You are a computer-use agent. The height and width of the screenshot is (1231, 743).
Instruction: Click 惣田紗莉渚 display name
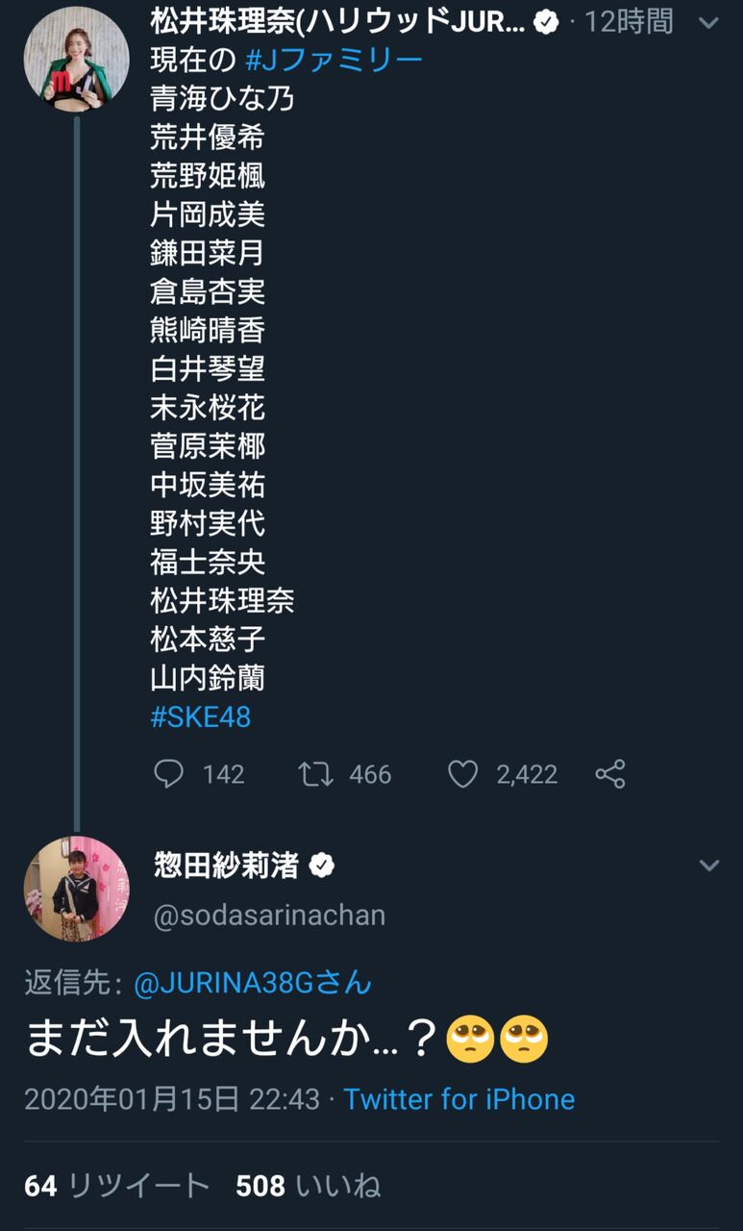(x=228, y=866)
